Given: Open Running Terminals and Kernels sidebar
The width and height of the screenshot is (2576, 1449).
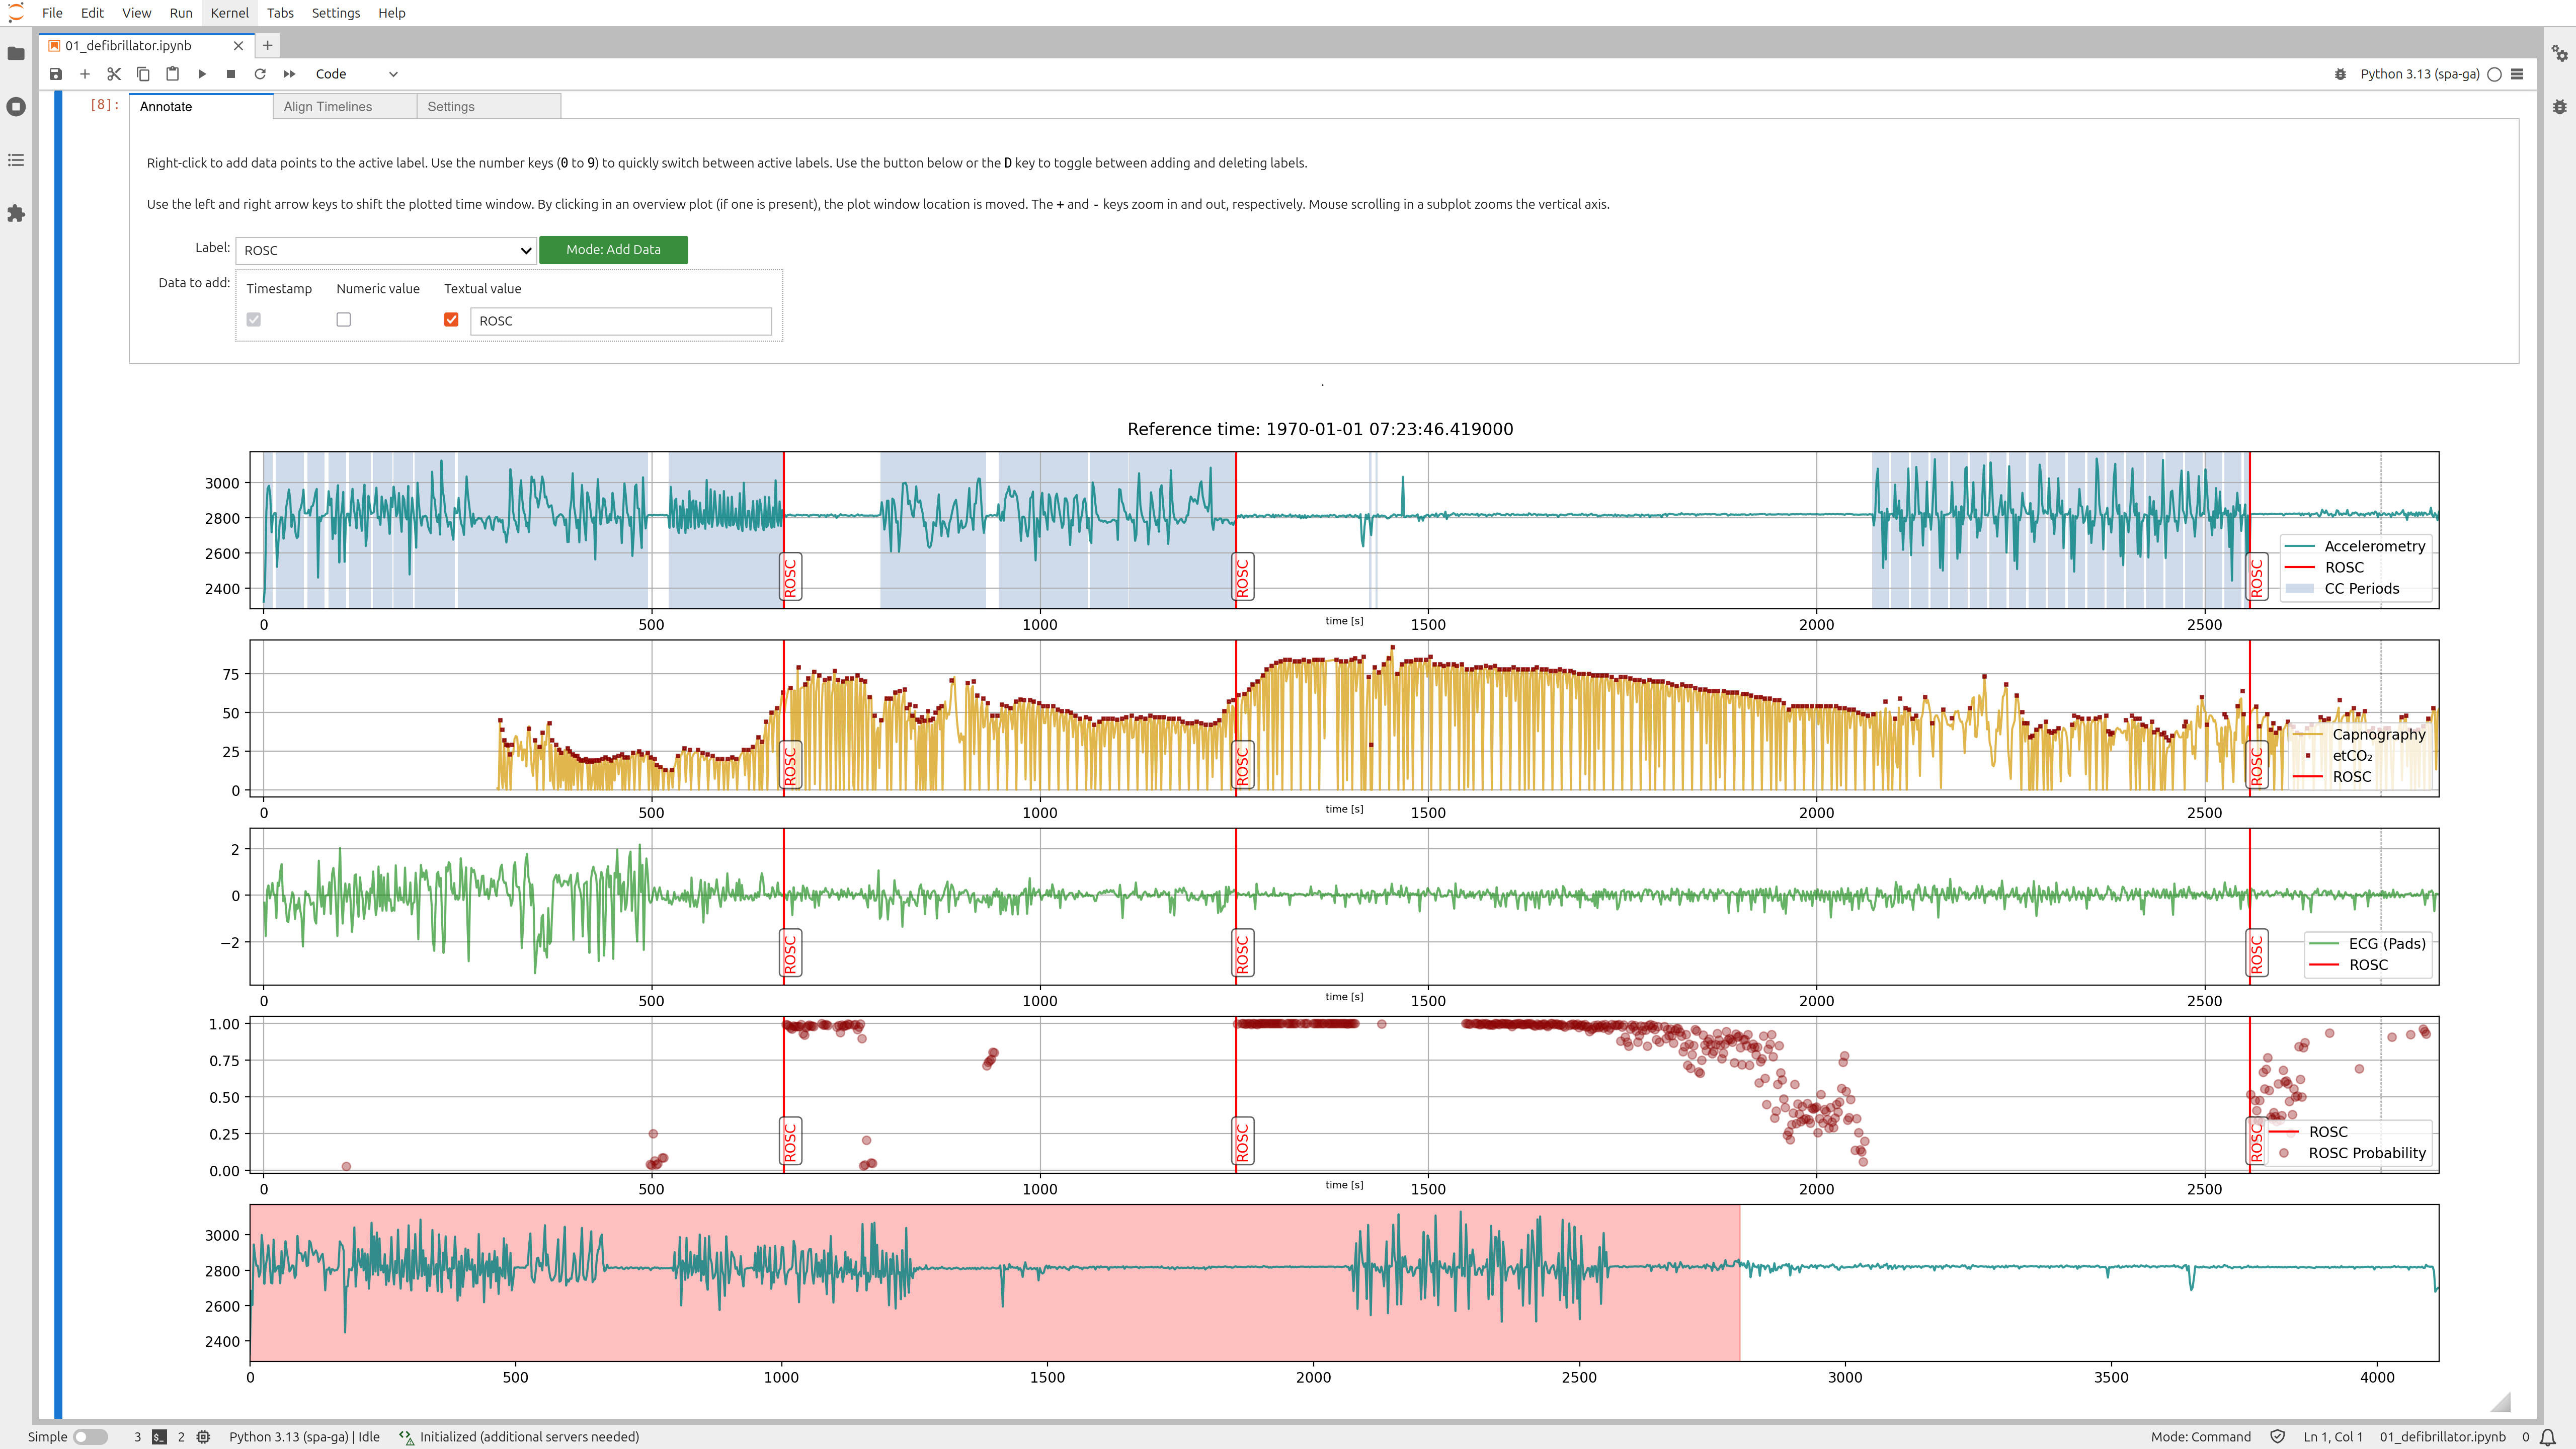Looking at the screenshot, I should click(16, 107).
